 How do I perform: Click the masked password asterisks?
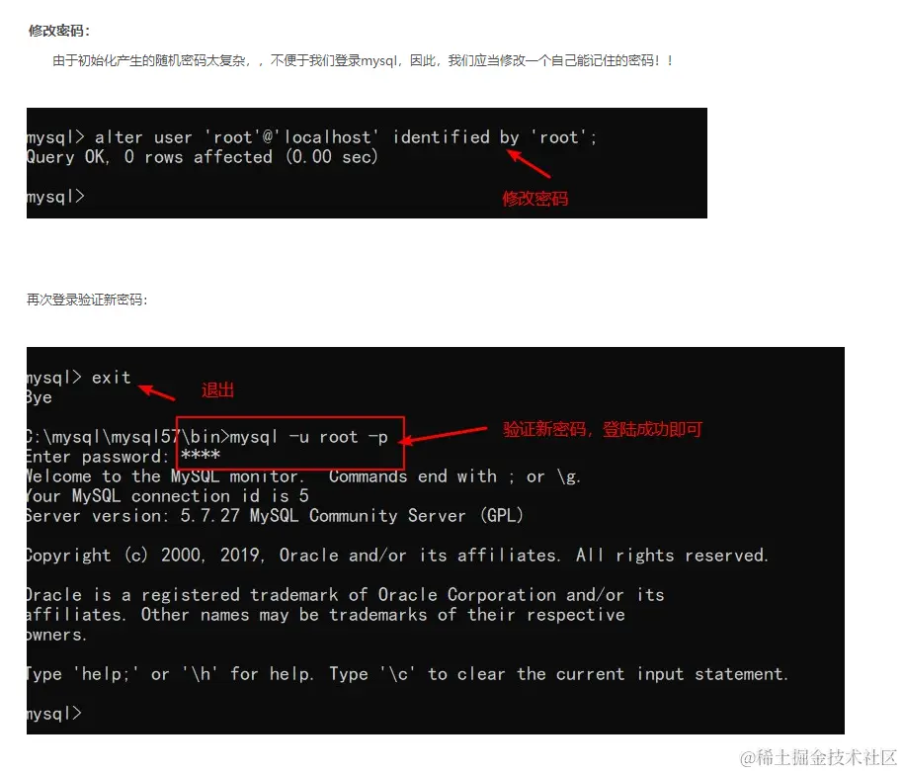[x=200, y=456]
